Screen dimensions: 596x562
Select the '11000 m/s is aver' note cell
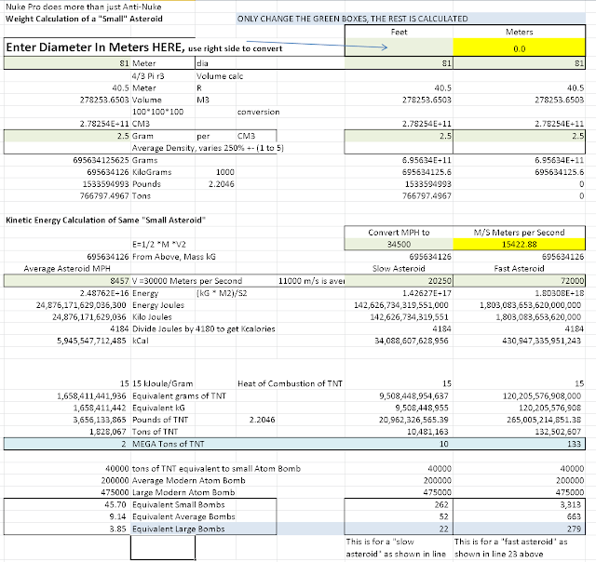coord(311,281)
